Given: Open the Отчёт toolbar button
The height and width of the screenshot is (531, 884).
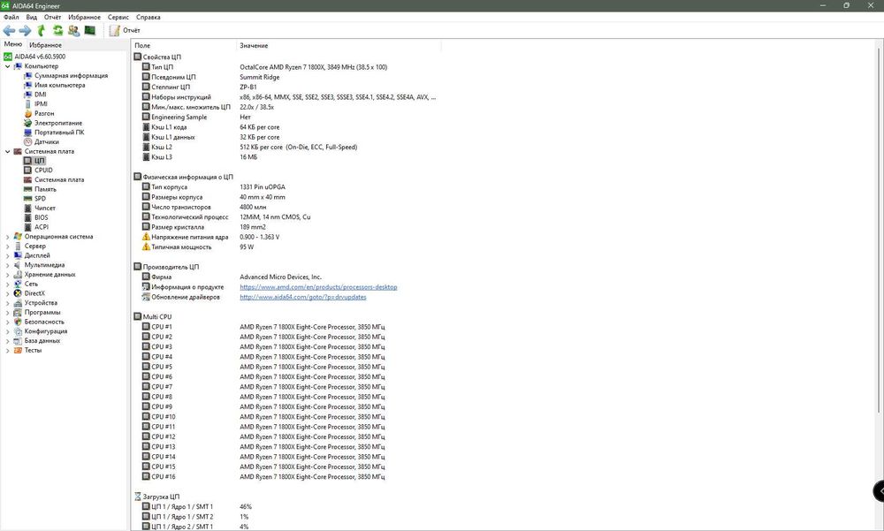Looking at the screenshot, I should click(125, 30).
